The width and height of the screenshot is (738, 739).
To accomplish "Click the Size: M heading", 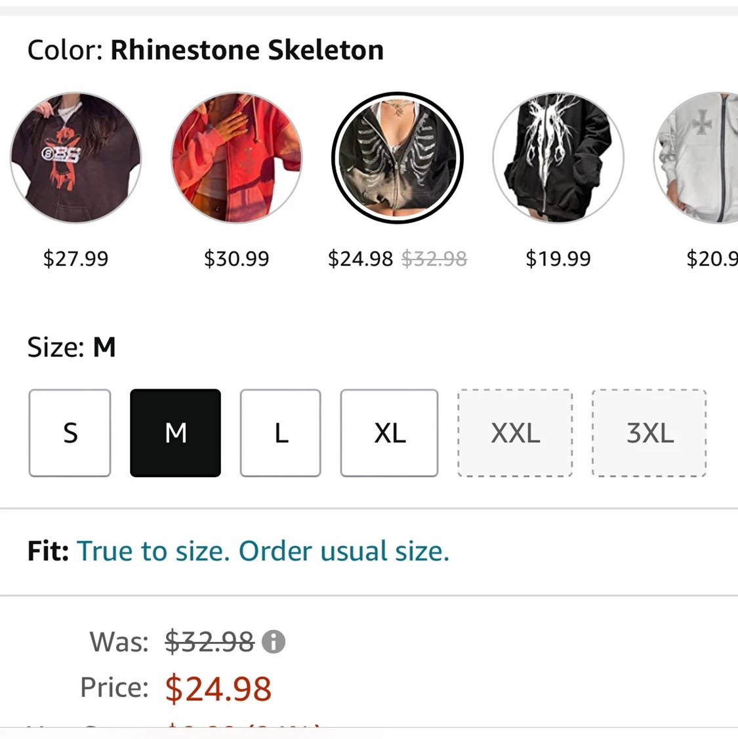I will pyautogui.click(x=72, y=347).
